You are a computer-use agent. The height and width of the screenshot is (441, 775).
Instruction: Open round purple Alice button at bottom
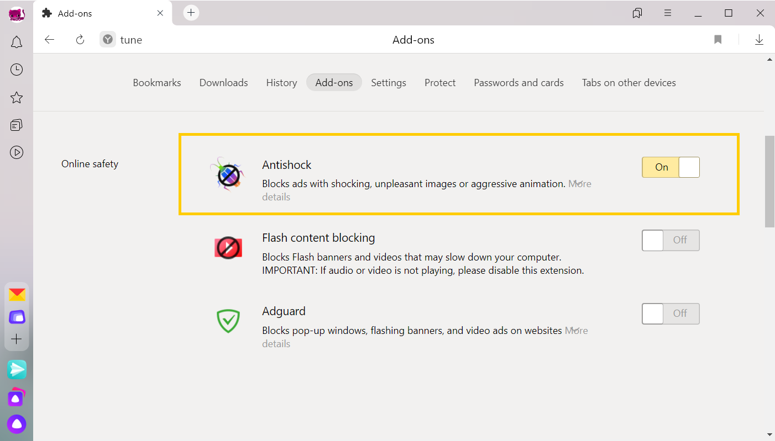pyautogui.click(x=17, y=424)
